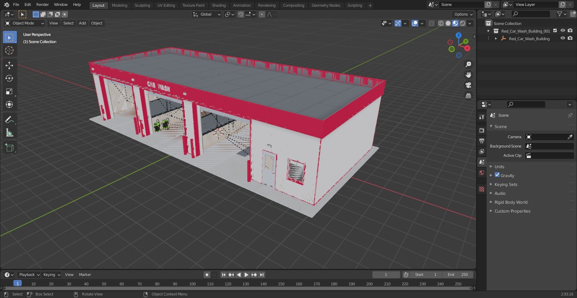The height and width of the screenshot is (298, 577).
Task: Select the Select Box tool
Action: click(9, 37)
